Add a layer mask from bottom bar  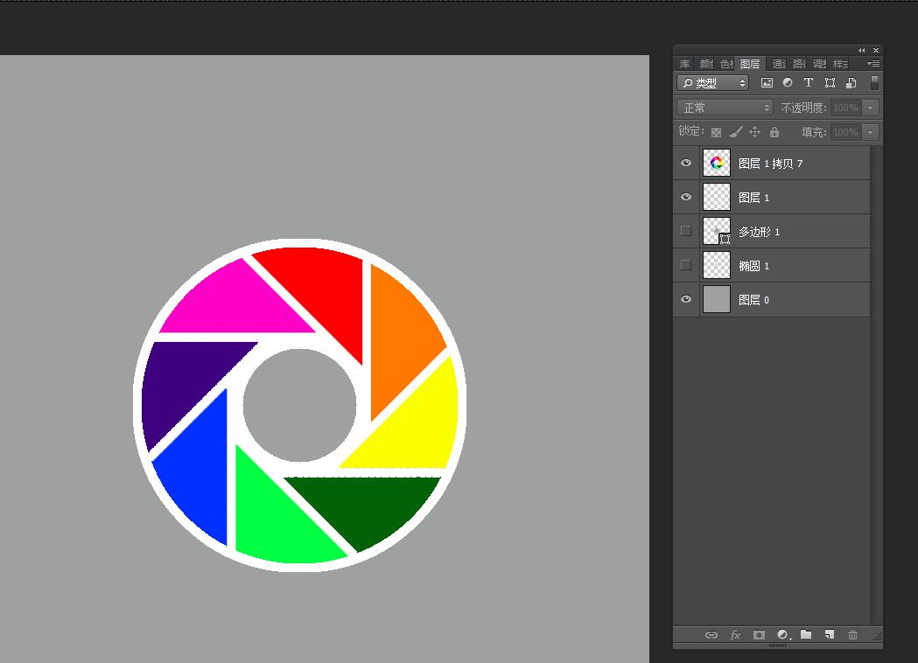coord(759,635)
